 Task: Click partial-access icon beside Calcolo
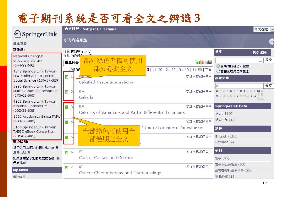coord(66,92)
